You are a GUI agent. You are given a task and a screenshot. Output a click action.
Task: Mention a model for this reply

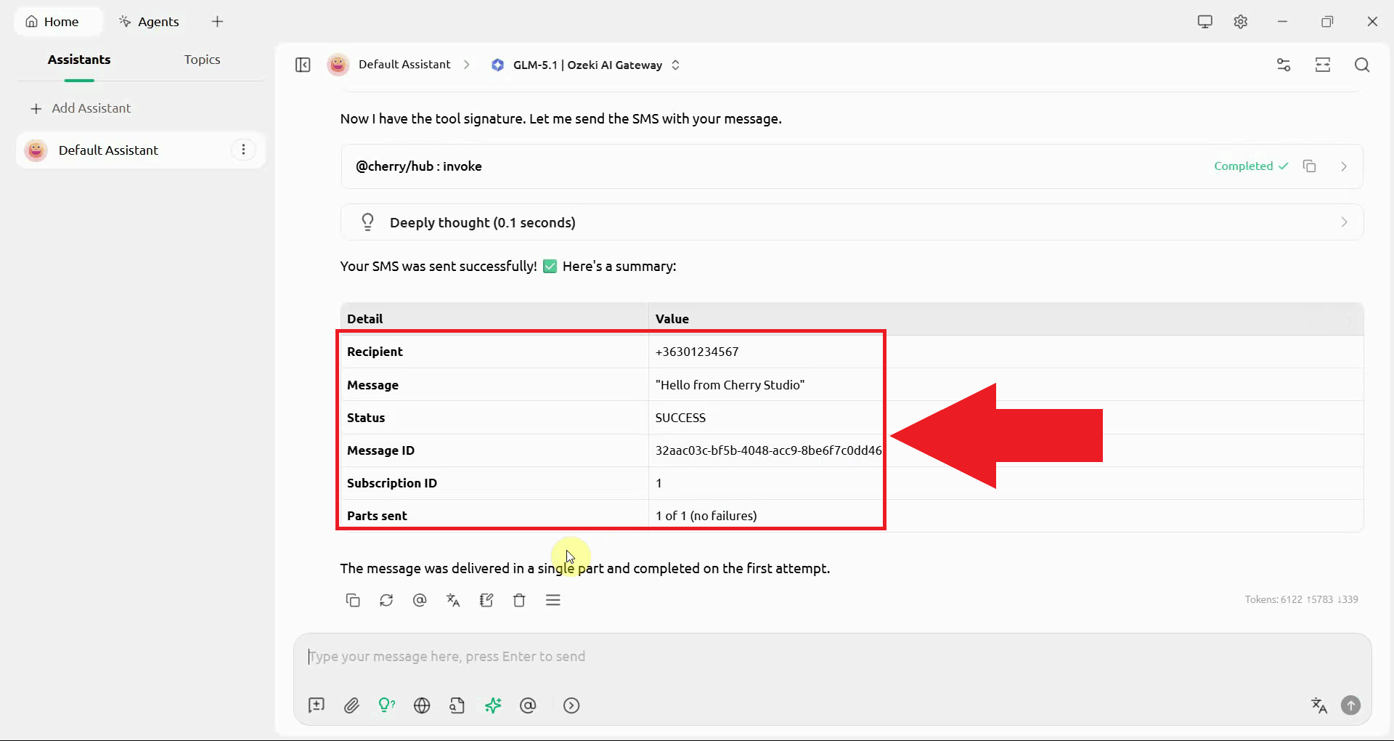point(420,600)
